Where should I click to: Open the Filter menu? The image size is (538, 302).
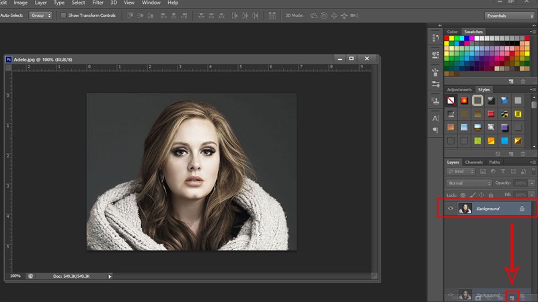(98, 3)
